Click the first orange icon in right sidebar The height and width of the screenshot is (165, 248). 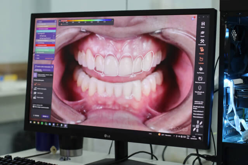(x=202, y=51)
